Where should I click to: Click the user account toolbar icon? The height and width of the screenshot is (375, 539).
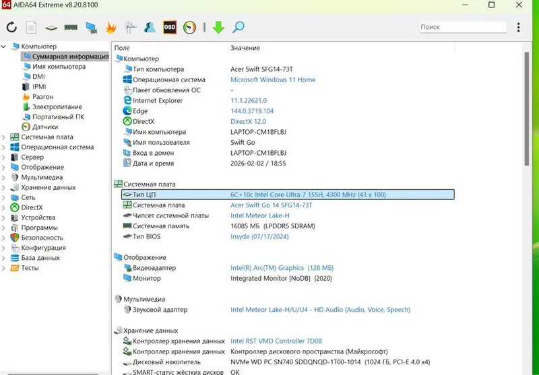150,27
